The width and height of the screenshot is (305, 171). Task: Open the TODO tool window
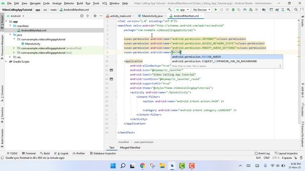point(12,153)
